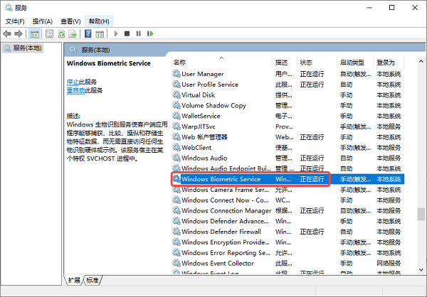427x297 pixels.
Task: Click the Forward arrow toolbar icon
Action: (19, 33)
